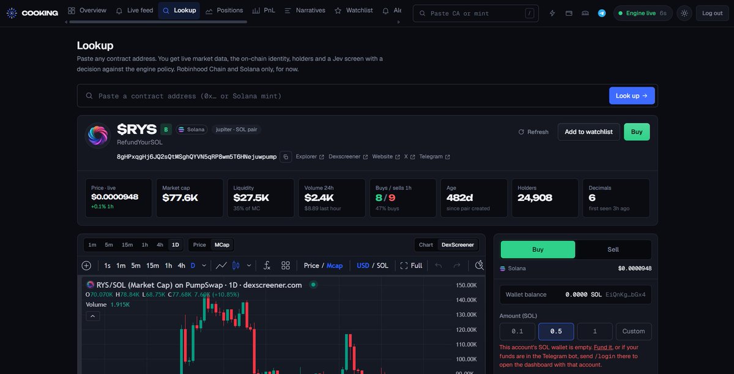This screenshot has height=374, width=734.
Task: Choose the Custom amount option
Action: click(634, 331)
